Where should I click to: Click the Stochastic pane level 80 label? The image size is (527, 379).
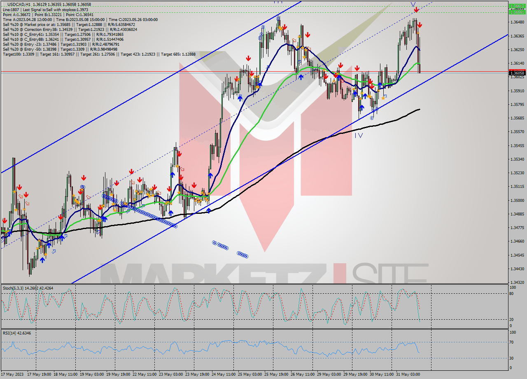tap(512, 293)
